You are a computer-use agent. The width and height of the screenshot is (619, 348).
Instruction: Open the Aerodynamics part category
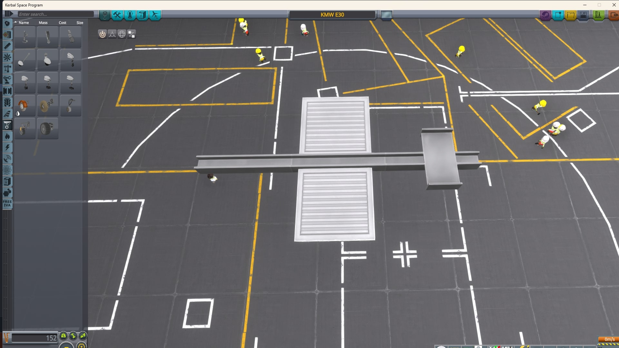(x=7, y=114)
